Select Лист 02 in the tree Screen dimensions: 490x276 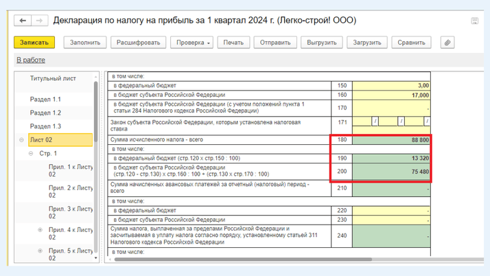[60, 140]
